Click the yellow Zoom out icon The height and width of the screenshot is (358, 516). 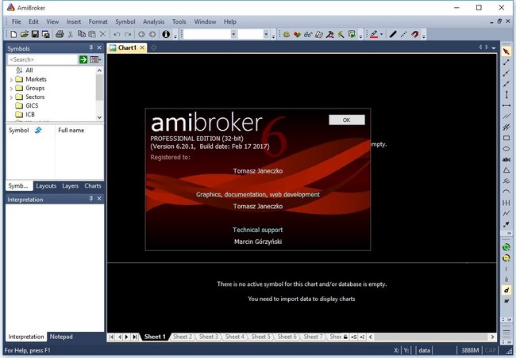[x=506, y=258]
